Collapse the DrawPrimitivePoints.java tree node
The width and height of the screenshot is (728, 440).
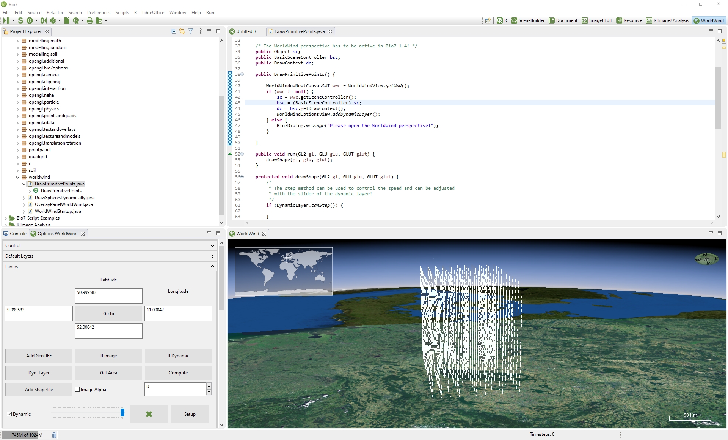[x=24, y=184]
